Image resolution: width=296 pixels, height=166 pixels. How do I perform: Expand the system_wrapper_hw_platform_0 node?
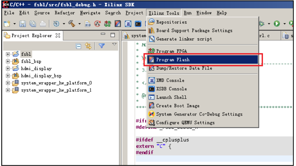8,83
